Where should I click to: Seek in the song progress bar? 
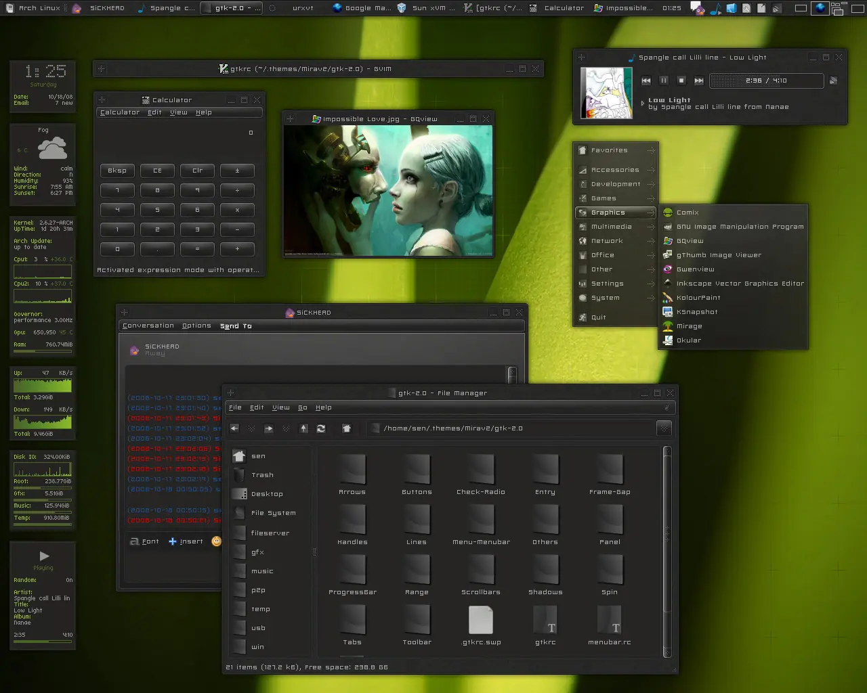(x=766, y=81)
